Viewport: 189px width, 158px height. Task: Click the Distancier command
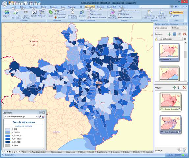coord(124,14)
